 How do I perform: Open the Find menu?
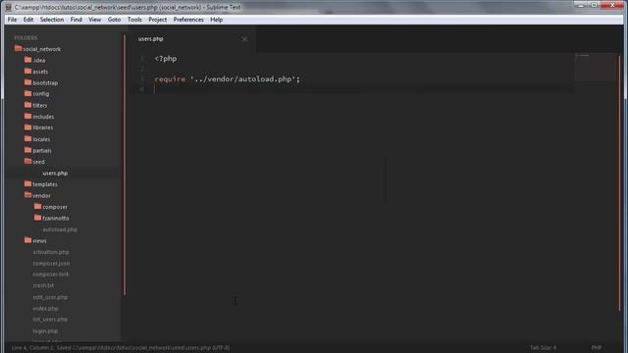[x=77, y=20]
